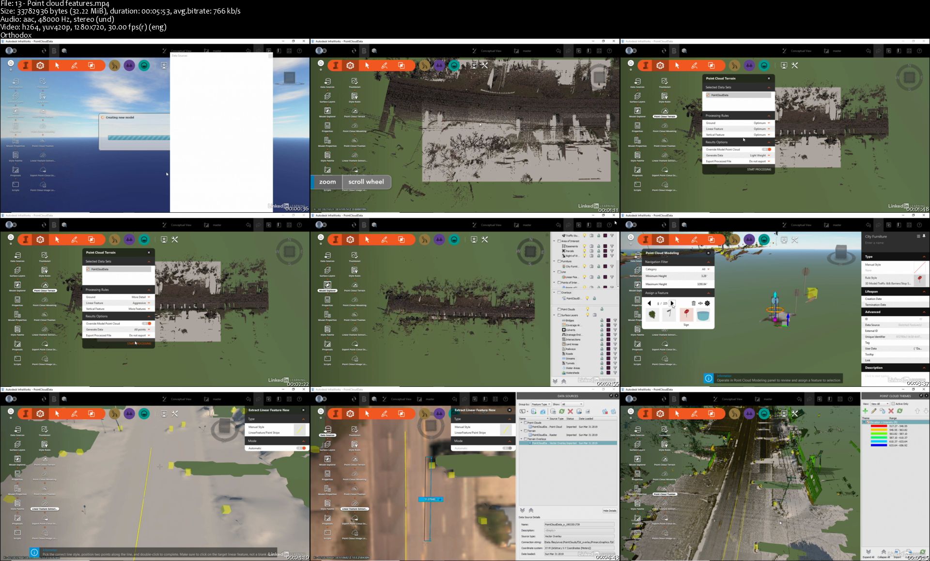Viewport: 930px width, 561px height.
Task: Open the View All dropdown in Point Cloud Themes
Action: [880, 404]
